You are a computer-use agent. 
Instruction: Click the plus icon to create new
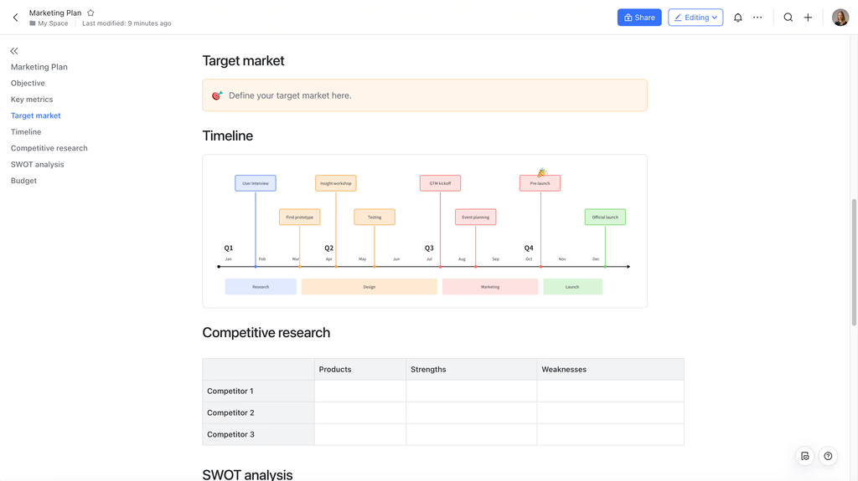pos(808,18)
